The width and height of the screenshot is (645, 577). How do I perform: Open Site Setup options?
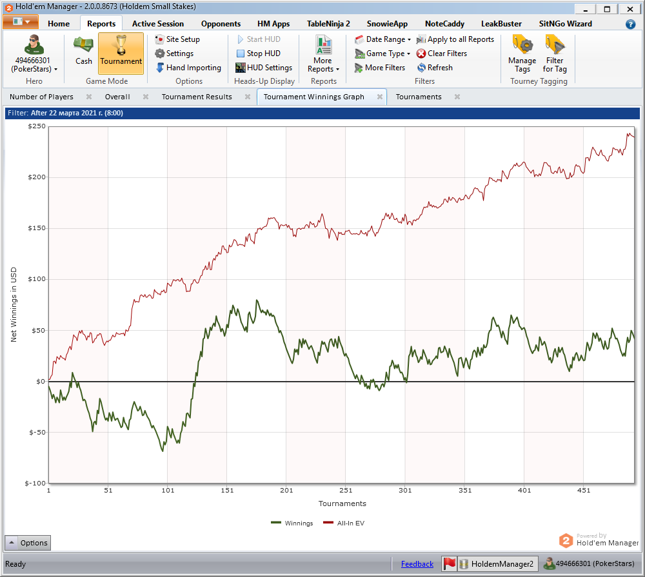click(x=177, y=39)
